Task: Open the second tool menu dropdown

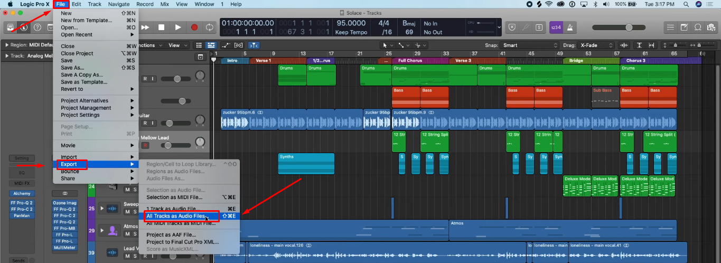Action: pos(404,45)
